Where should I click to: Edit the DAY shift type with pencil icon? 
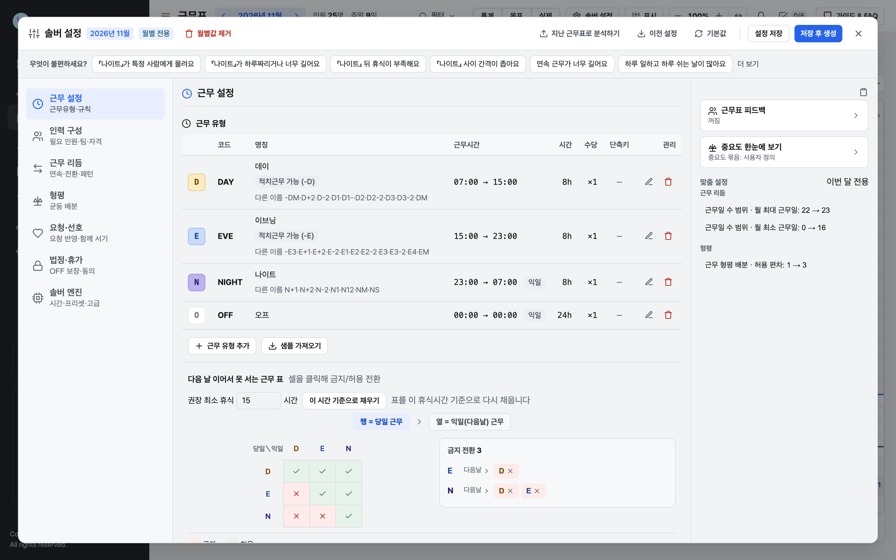[x=649, y=182]
